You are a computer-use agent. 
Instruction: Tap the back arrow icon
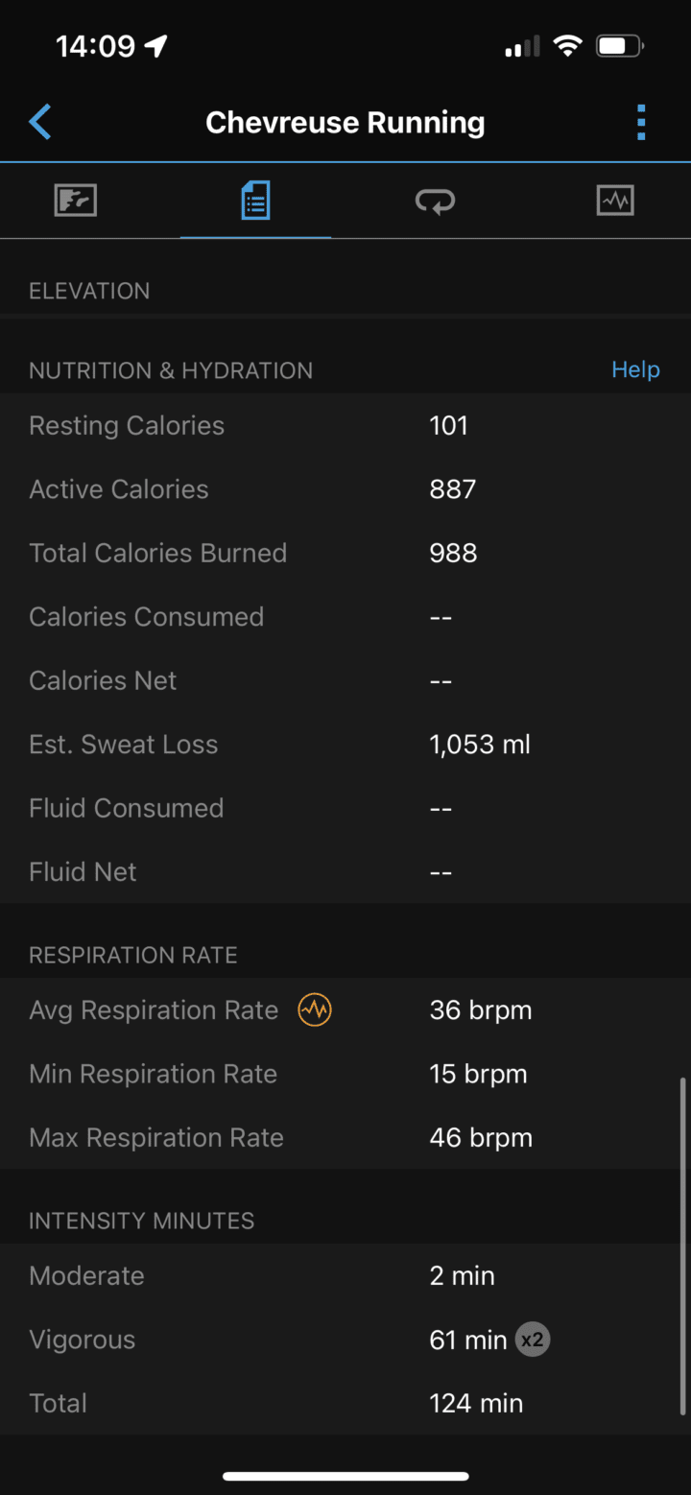tap(40, 123)
